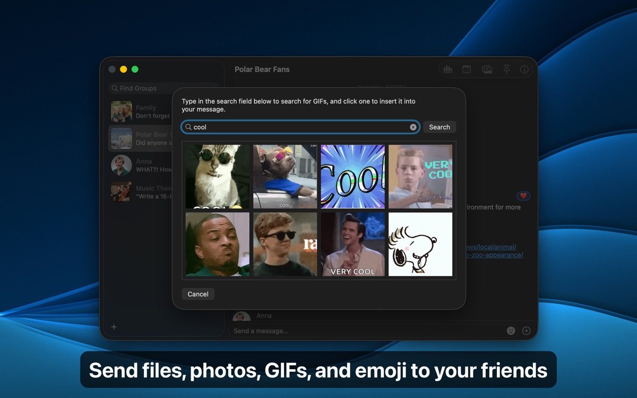Open the calendar events icon

coord(467,70)
